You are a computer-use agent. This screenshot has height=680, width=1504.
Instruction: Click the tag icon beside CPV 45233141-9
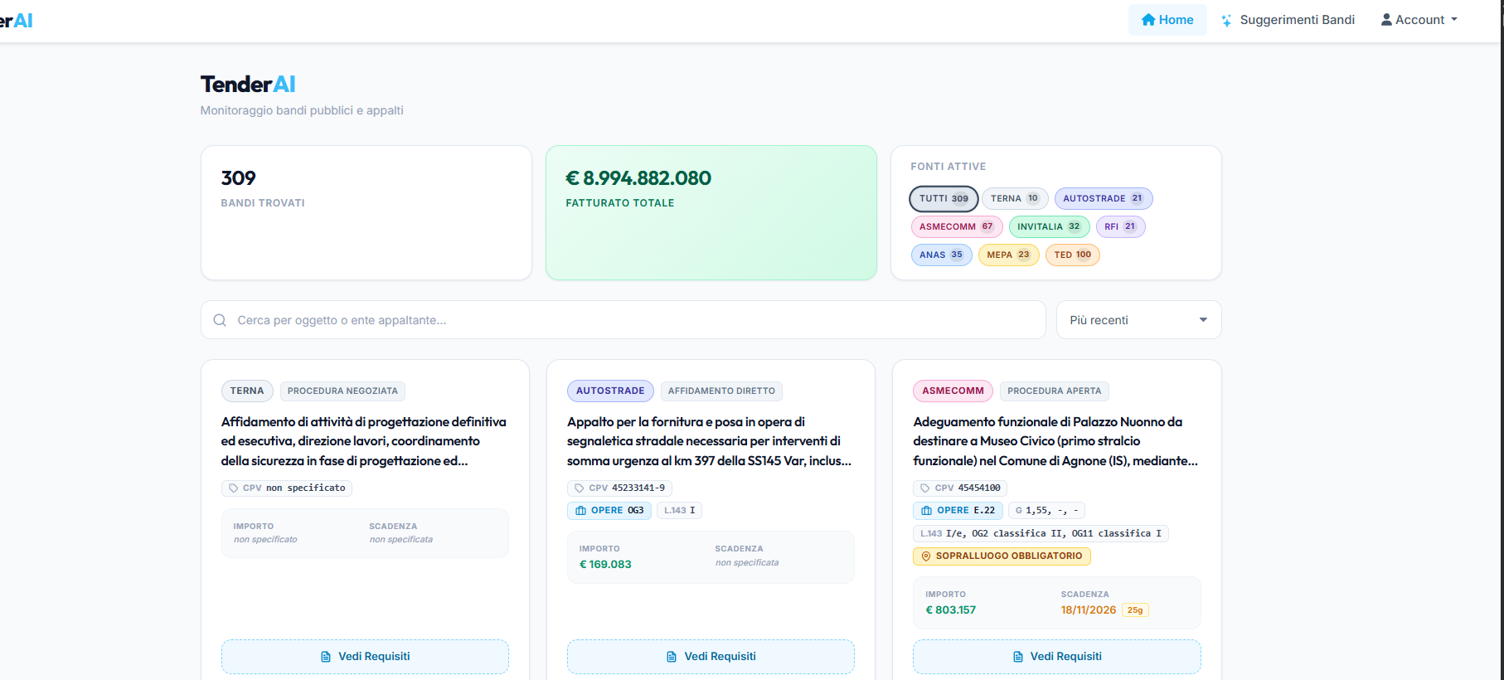580,488
